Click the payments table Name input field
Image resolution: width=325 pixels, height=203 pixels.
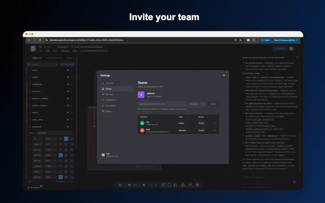(54, 133)
